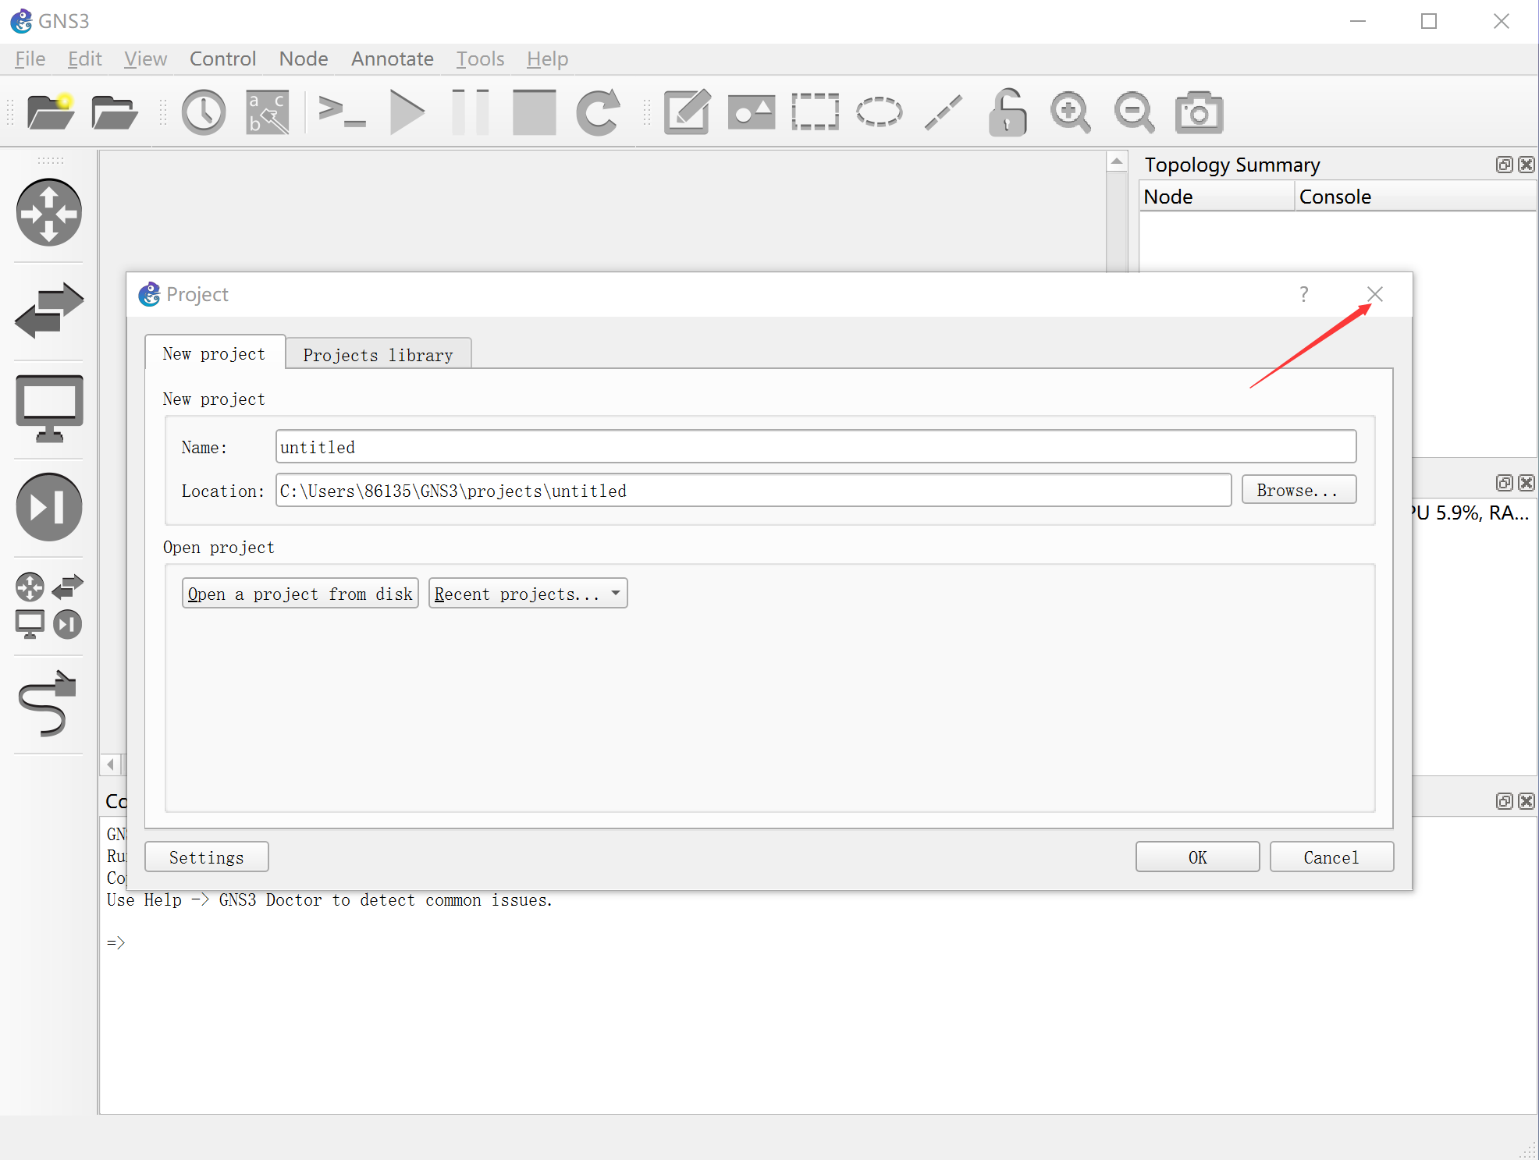Click the Zoom in magnifier icon
The height and width of the screenshot is (1160, 1539).
(1071, 112)
